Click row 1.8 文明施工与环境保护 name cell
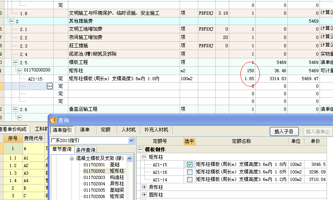The width and height of the screenshot is (333, 200). click(x=124, y=13)
